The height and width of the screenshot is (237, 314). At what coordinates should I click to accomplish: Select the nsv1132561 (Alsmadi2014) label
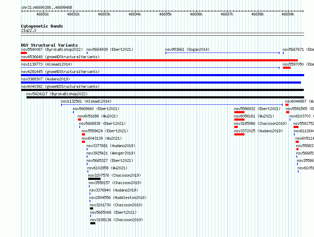point(86,101)
